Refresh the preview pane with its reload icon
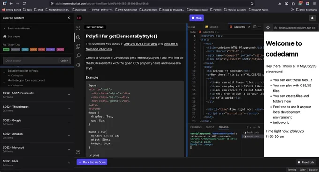Screen dimensions: 319x172 click(x=268, y=28)
